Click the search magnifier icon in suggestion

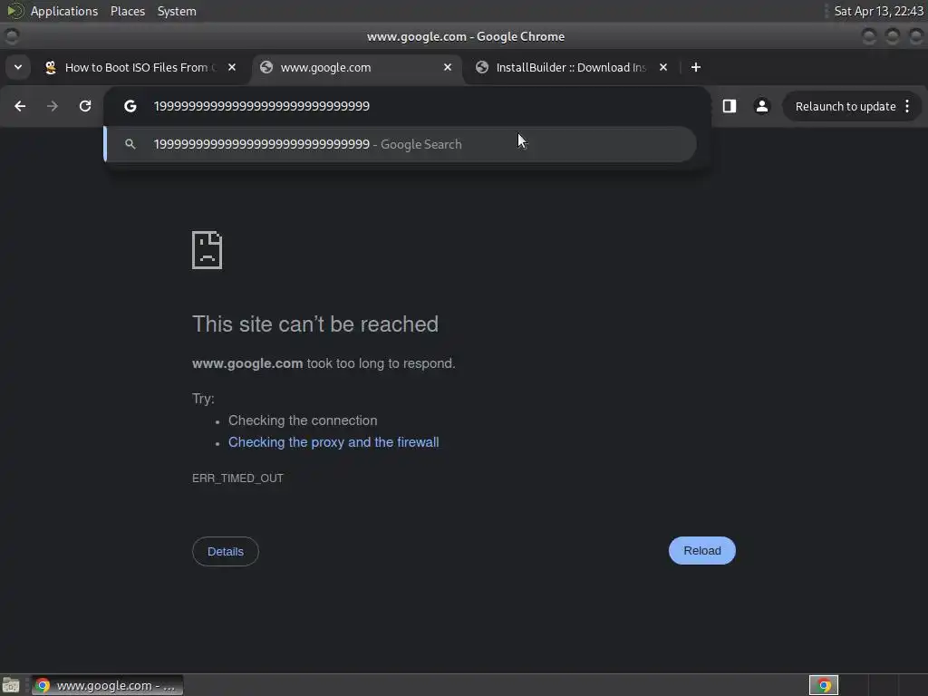[x=130, y=144]
